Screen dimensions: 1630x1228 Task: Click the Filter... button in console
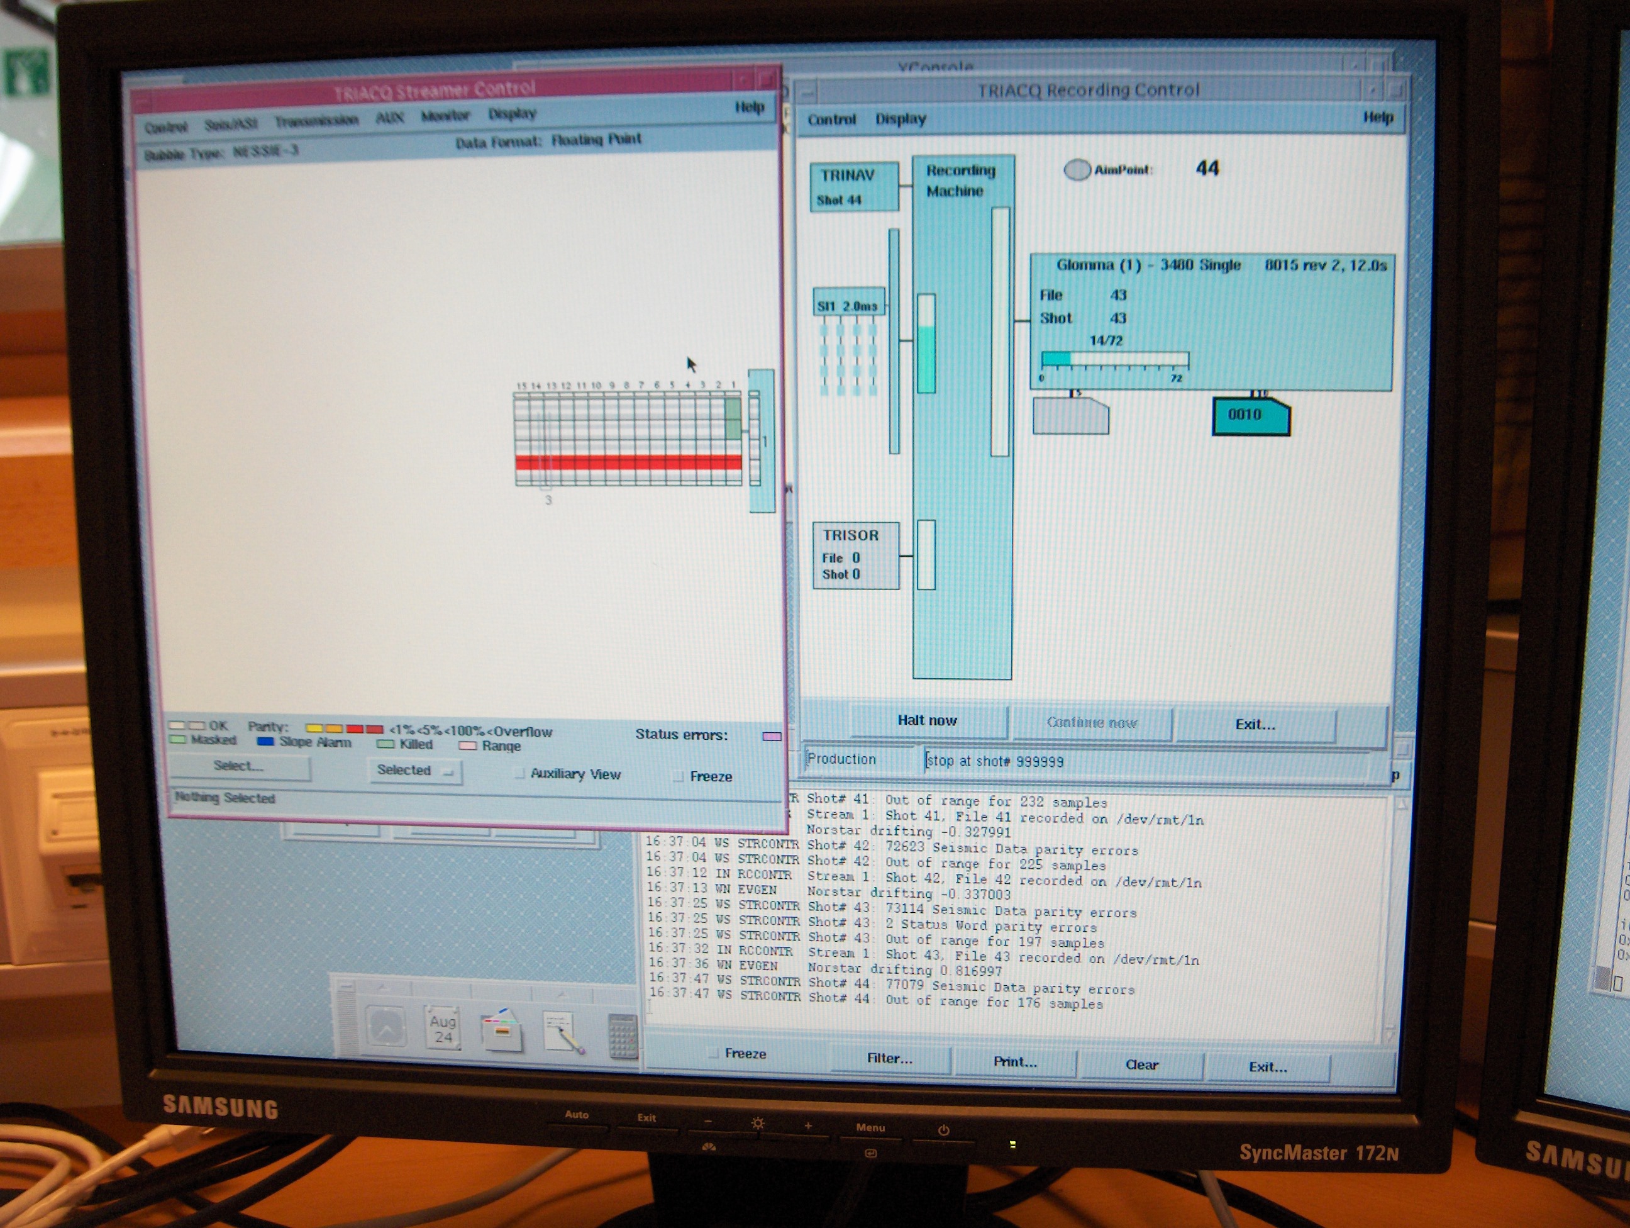[x=889, y=1059]
